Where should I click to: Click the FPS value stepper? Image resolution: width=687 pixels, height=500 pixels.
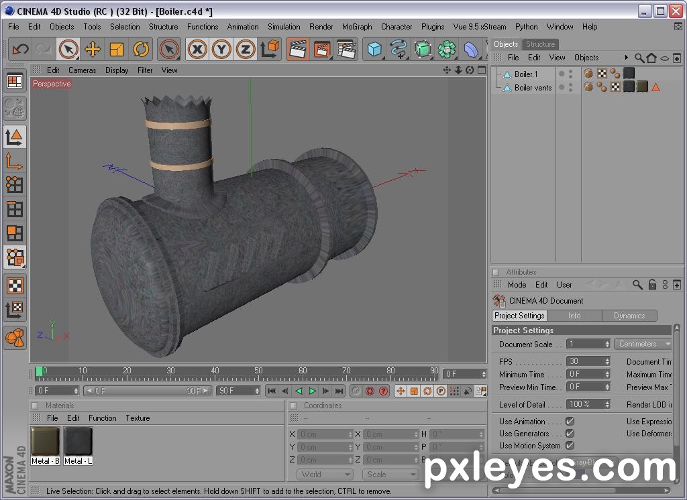[607, 362]
